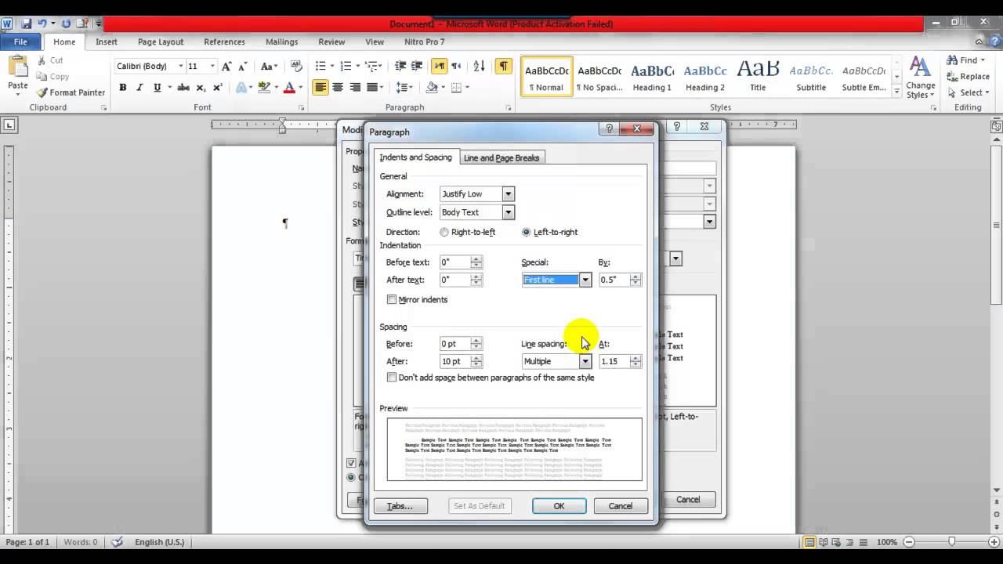This screenshot has height=564, width=1003.
Task: Toggle Show/Hide paragraph marks icon
Action: [504, 67]
